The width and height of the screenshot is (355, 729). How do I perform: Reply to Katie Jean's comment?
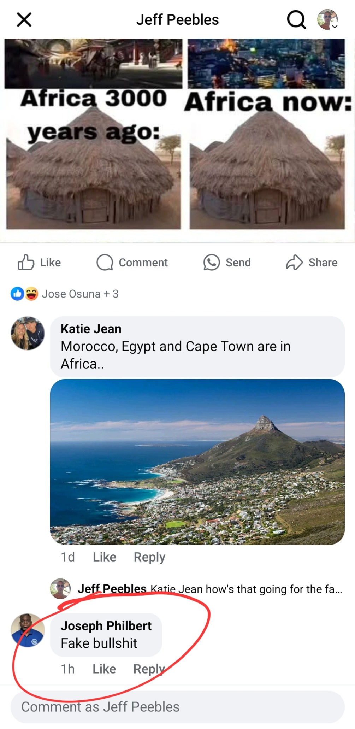pyautogui.click(x=149, y=557)
